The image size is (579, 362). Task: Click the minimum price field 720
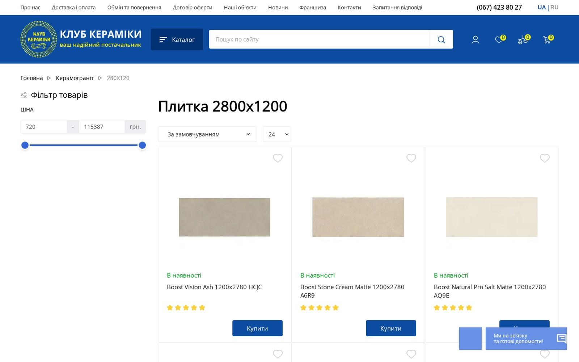(44, 127)
